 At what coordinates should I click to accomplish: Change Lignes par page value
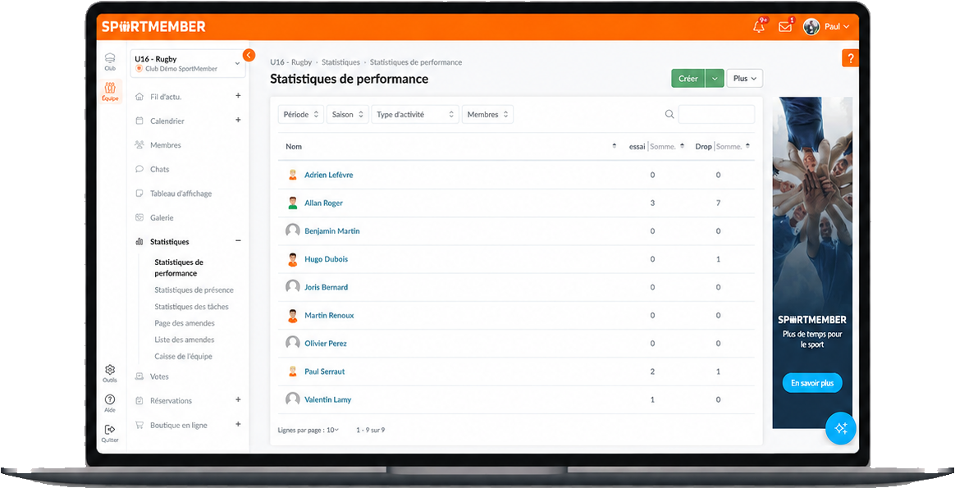point(332,430)
